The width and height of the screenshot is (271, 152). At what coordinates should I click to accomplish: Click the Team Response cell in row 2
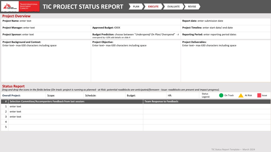point(207,112)
